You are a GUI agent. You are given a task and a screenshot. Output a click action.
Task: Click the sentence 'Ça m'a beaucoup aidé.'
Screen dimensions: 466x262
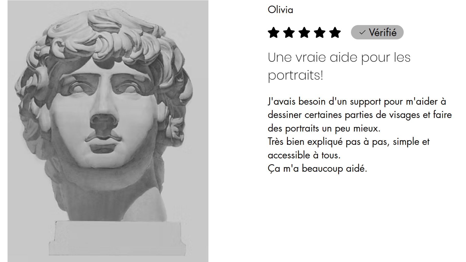pyautogui.click(x=317, y=169)
